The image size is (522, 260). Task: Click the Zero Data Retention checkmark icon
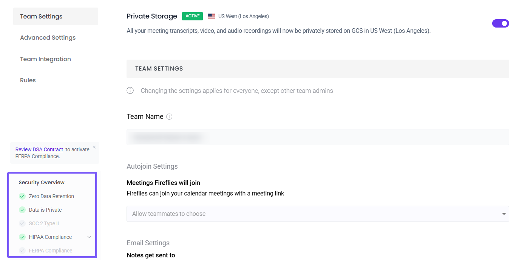click(22, 196)
